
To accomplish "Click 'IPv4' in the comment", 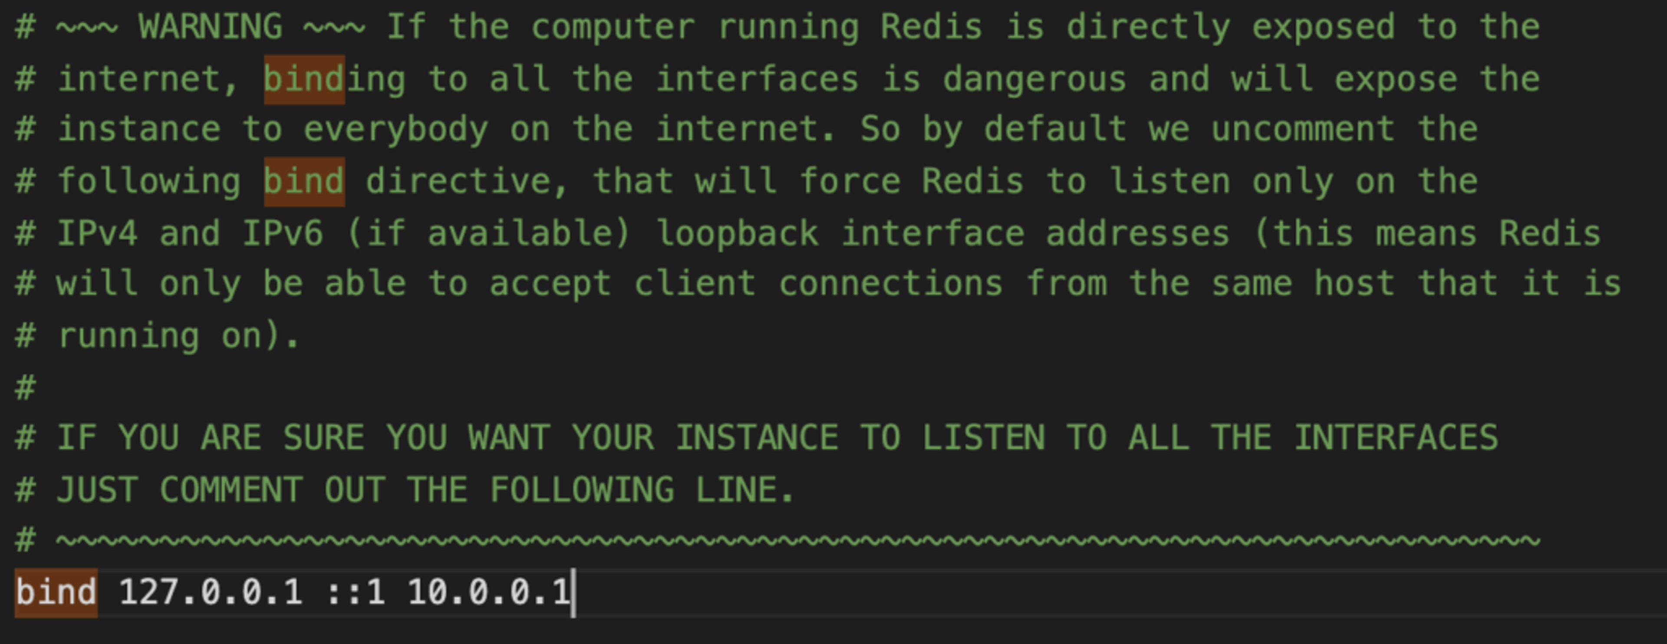I will pyautogui.click(x=98, y=233).
